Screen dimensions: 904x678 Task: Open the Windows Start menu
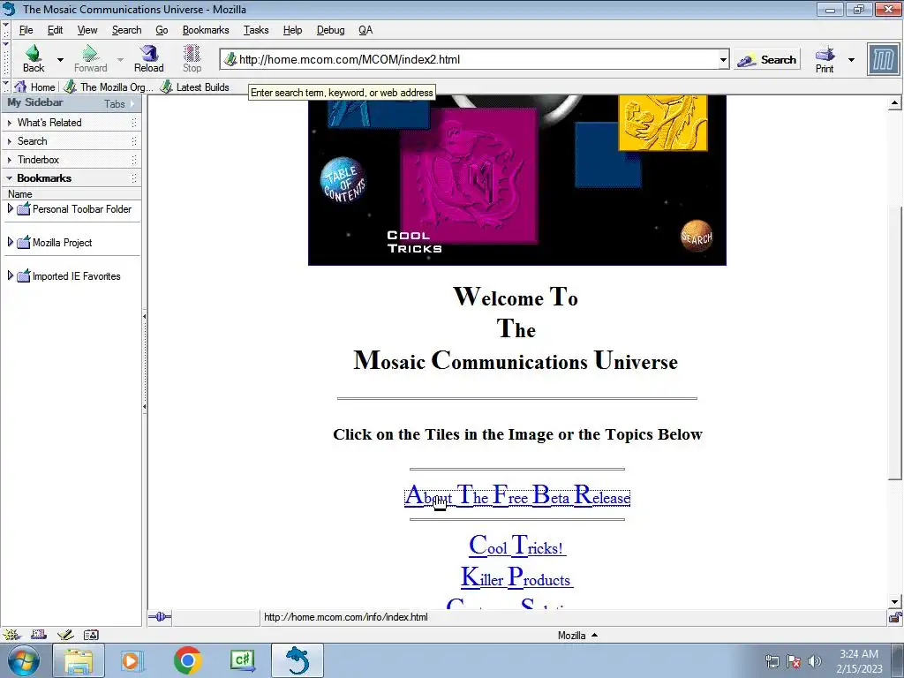pos(24,660)
